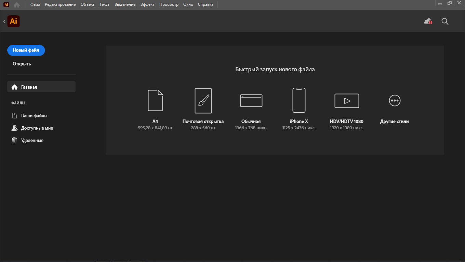Open the search magnifier icon
465x262 pixels.
445,21
